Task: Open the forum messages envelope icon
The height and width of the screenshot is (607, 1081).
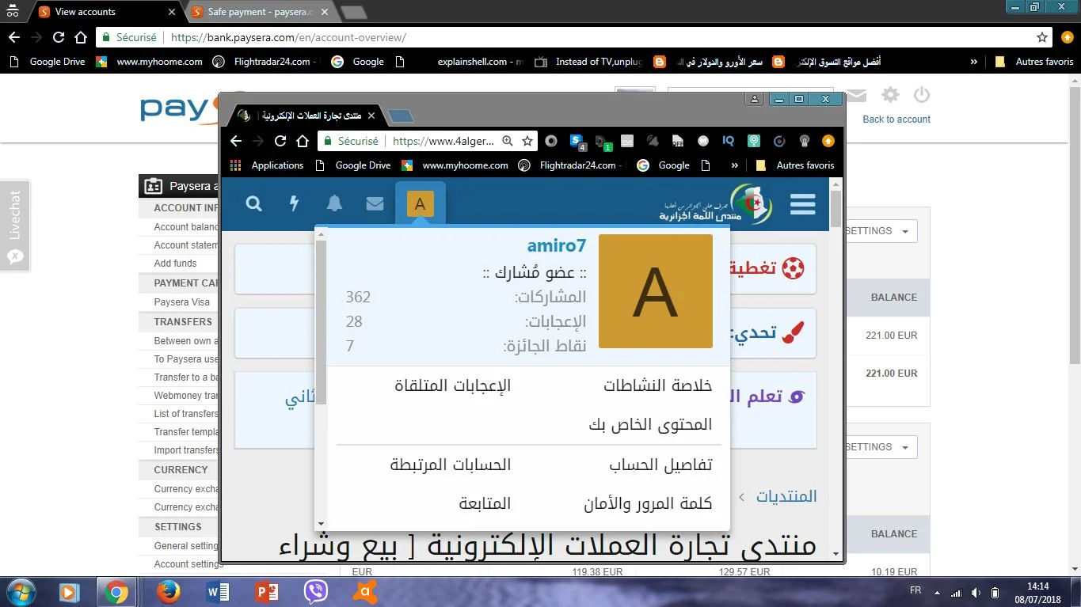Action: coord(375,204)
